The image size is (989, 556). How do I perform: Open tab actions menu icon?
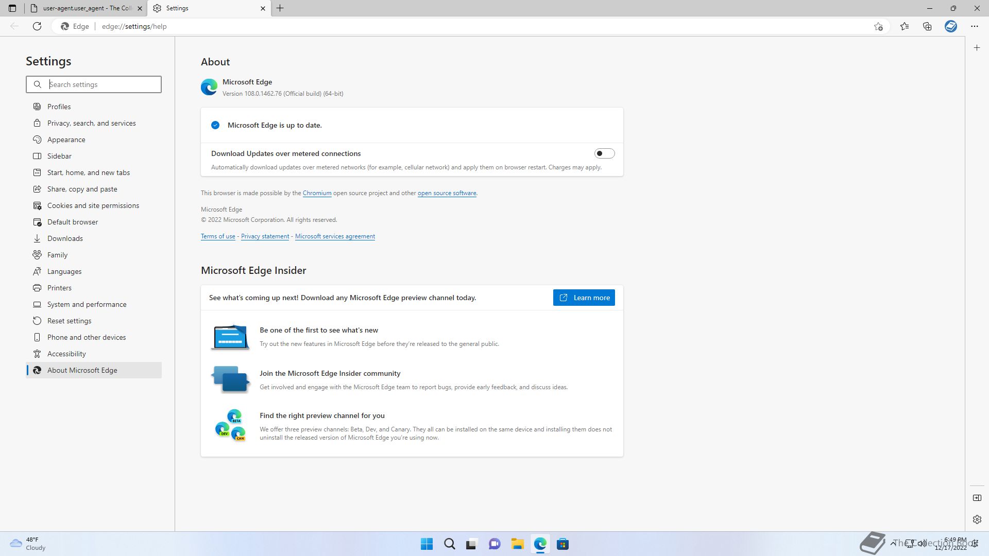click(x=12, y=8)
